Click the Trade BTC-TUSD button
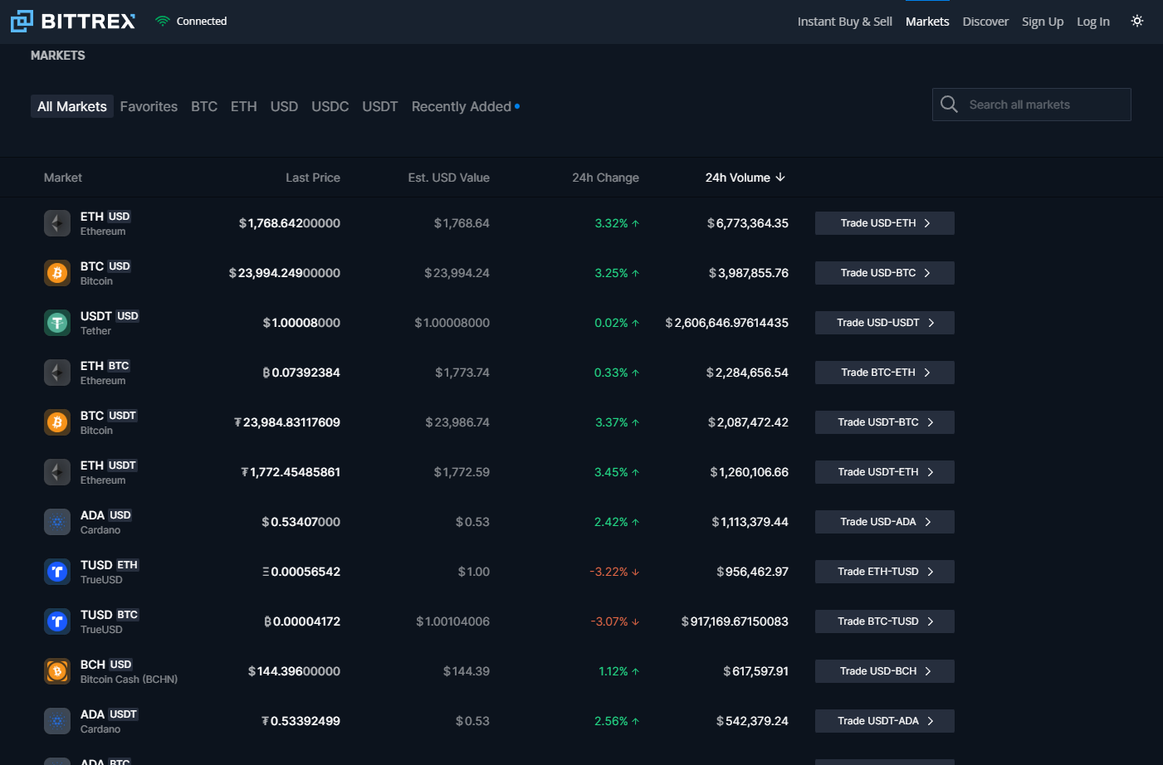The image size is (1163, 765). pos(885,621)
